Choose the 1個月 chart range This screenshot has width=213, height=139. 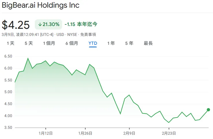[49, 43]
